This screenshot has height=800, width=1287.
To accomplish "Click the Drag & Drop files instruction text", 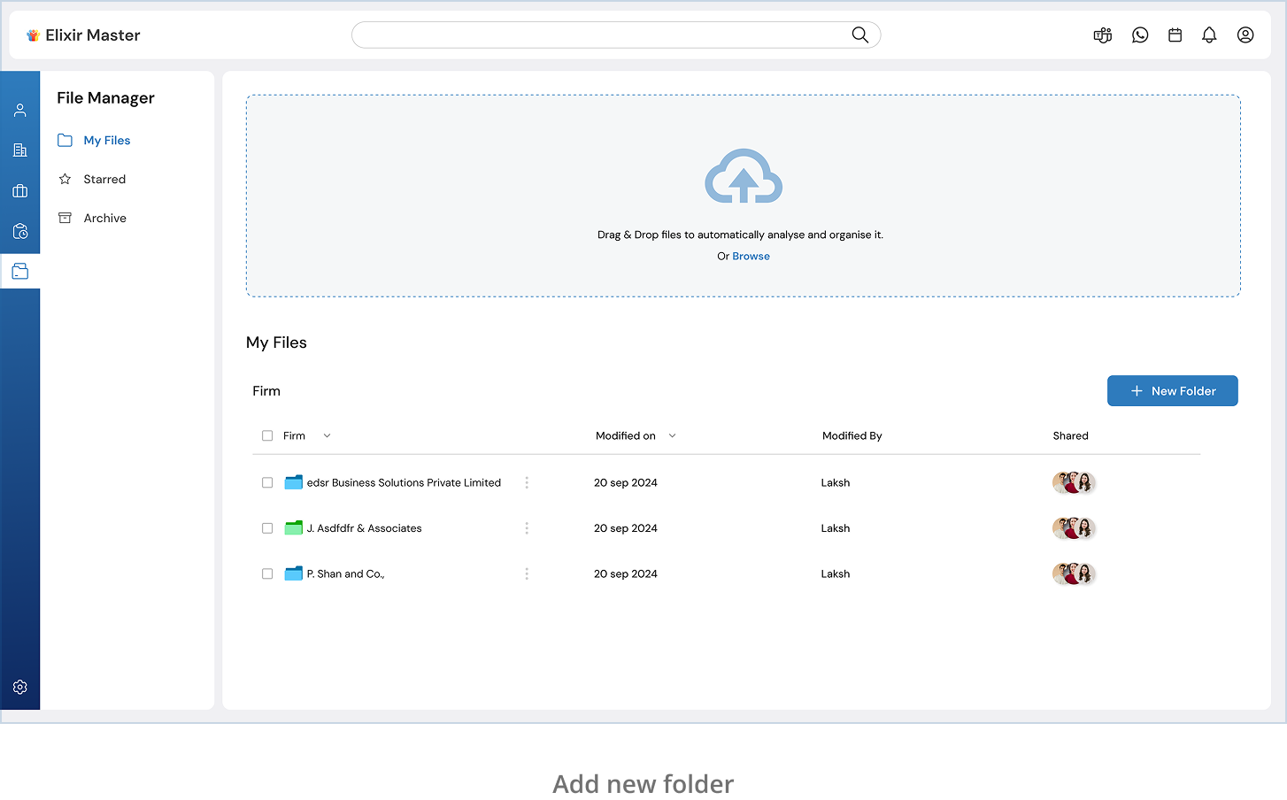I will point(740,235).
